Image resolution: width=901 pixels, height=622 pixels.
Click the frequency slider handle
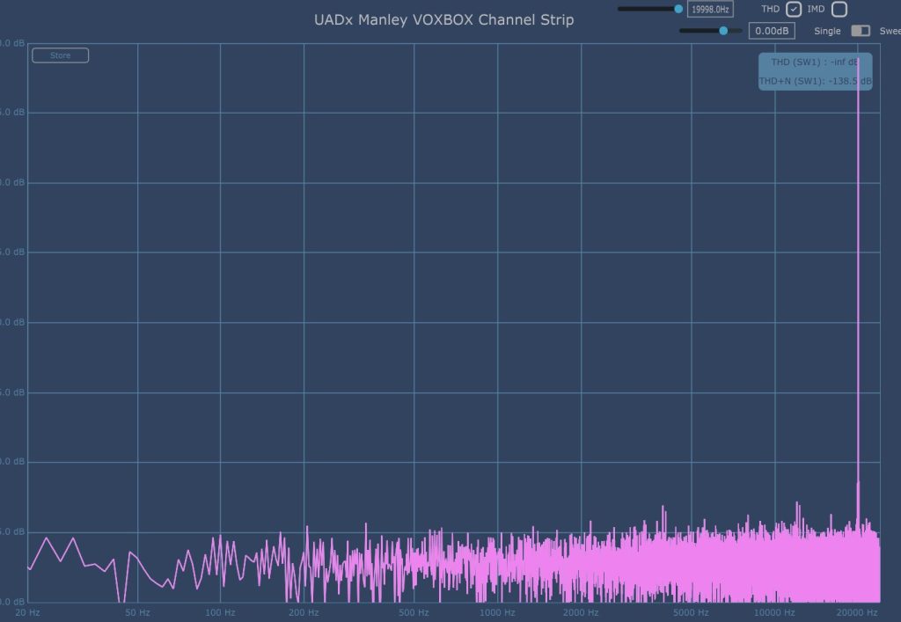678,9
